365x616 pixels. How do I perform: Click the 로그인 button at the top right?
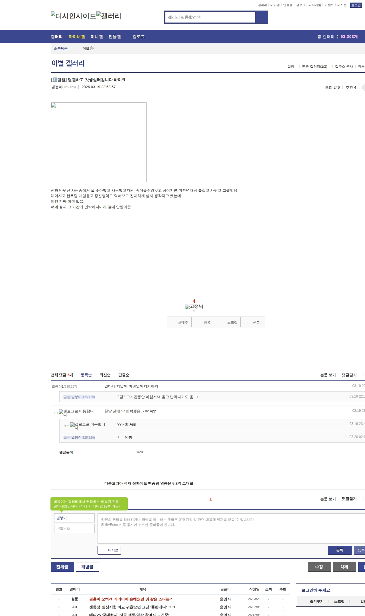(x=356, y=5)
